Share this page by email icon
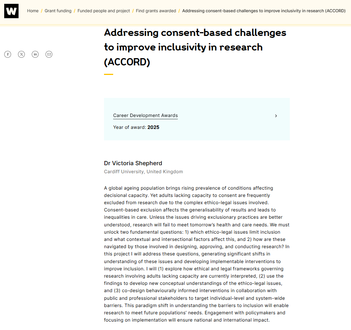The width and height of the screenshot is (351, 330). [49, 54]
